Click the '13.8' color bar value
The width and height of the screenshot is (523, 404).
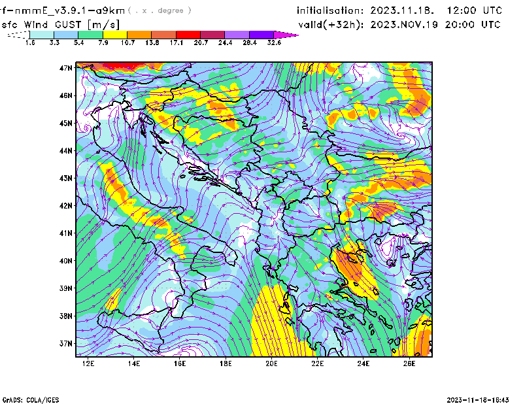152,42
